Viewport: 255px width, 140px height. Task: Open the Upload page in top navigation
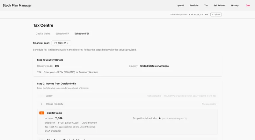click(x=180, y=5)
